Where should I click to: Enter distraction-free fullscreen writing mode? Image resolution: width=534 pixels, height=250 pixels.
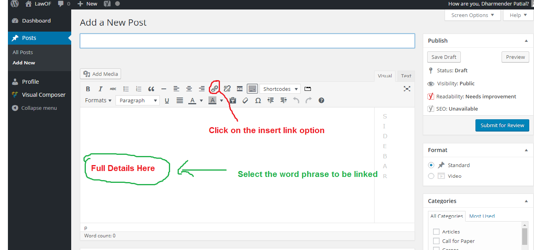407,89
